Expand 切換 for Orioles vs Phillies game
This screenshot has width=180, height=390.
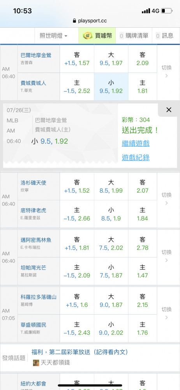coord(167,72)
